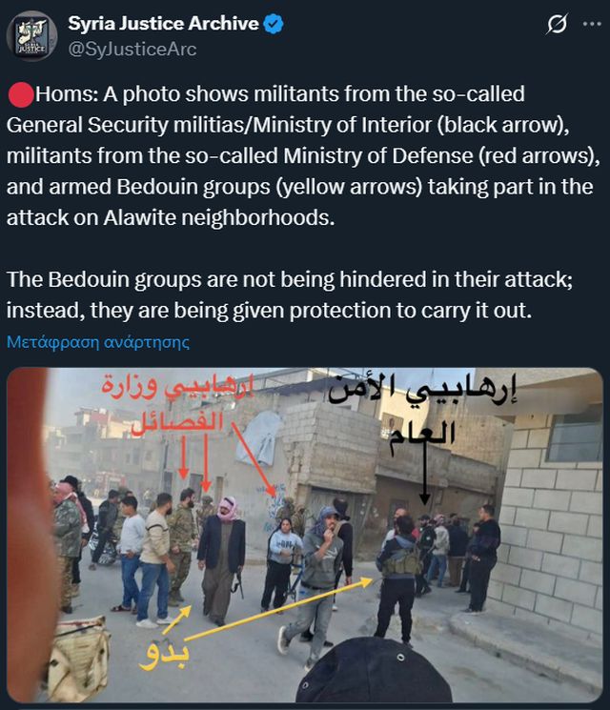Click the red circle emoji before Homs
Screen dimensions: 610x710
pos(20,95)
